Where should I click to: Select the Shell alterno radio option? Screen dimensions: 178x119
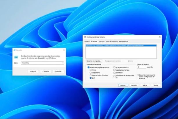click(x=91, y=73)
